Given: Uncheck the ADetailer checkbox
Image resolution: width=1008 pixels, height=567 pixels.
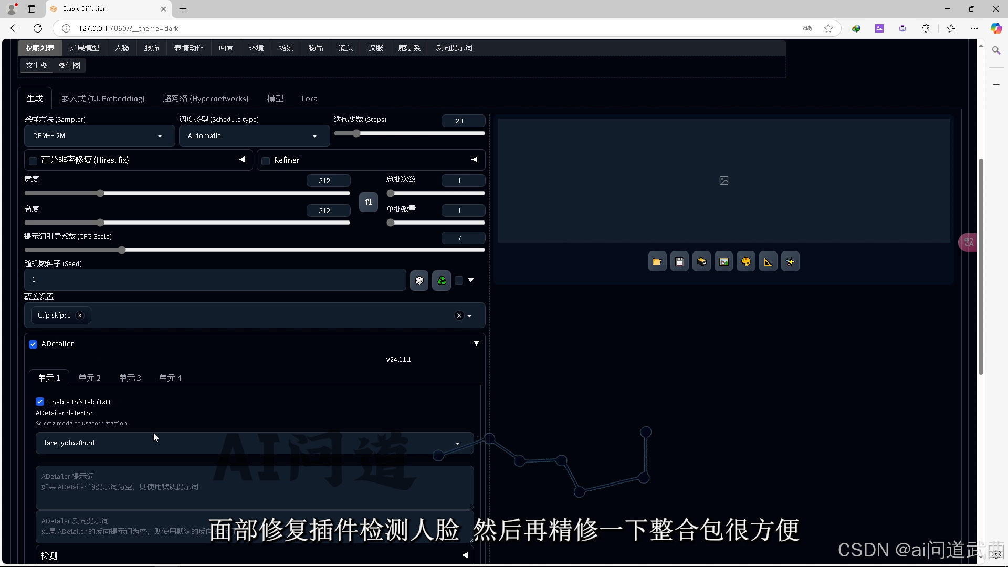Looking at the screenshot, I should point(33,344).
